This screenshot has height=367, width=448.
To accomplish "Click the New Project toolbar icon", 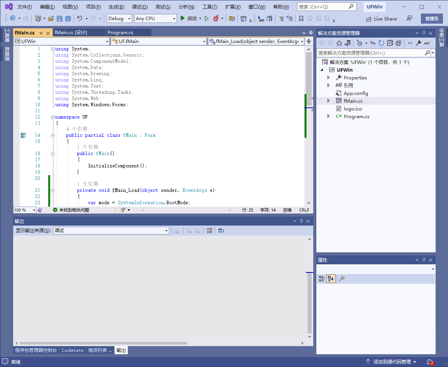I will pos(38,18).
